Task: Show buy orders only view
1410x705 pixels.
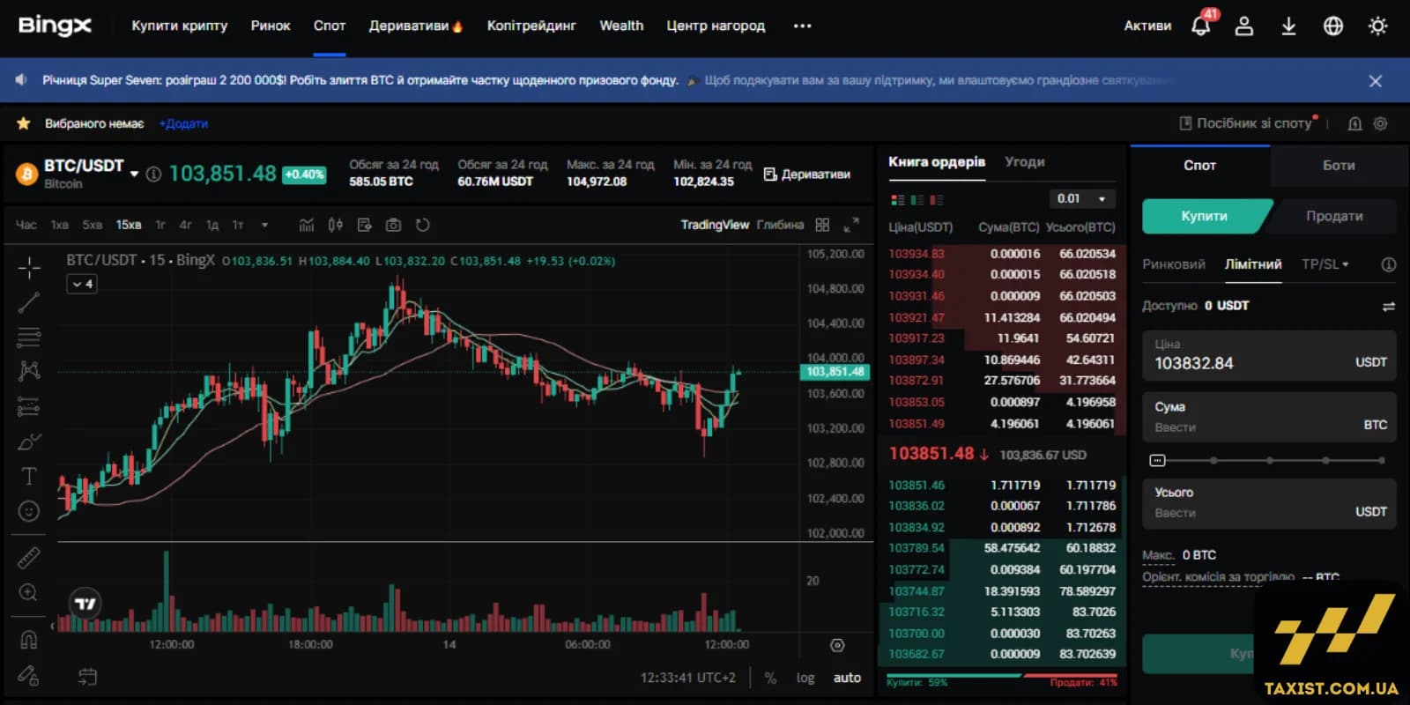Action: 917,199
